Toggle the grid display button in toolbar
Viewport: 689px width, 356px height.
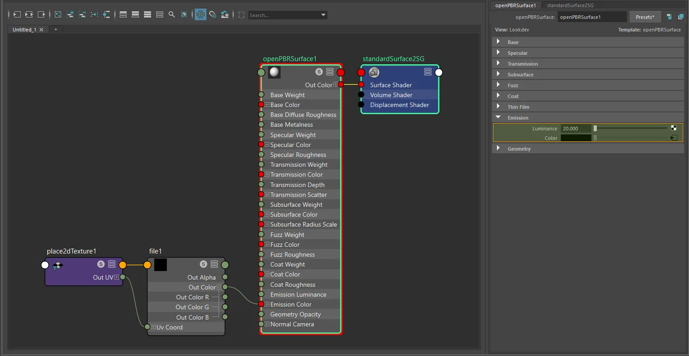pos(201,15)
